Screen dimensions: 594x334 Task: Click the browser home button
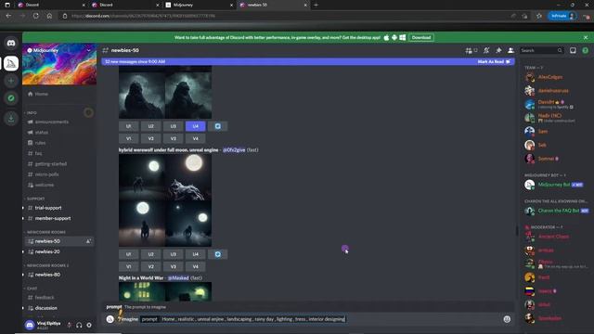49,16
